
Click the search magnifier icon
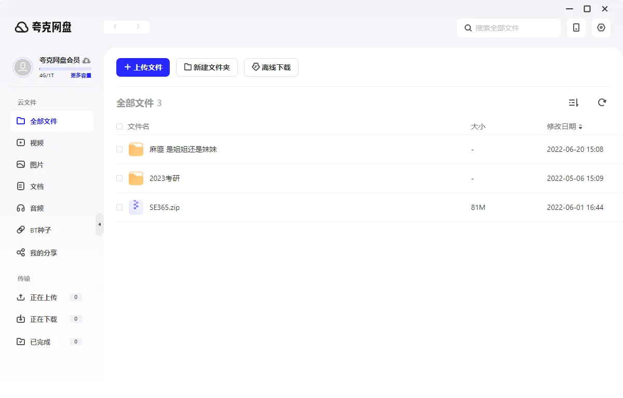click(x=468, y=28)
